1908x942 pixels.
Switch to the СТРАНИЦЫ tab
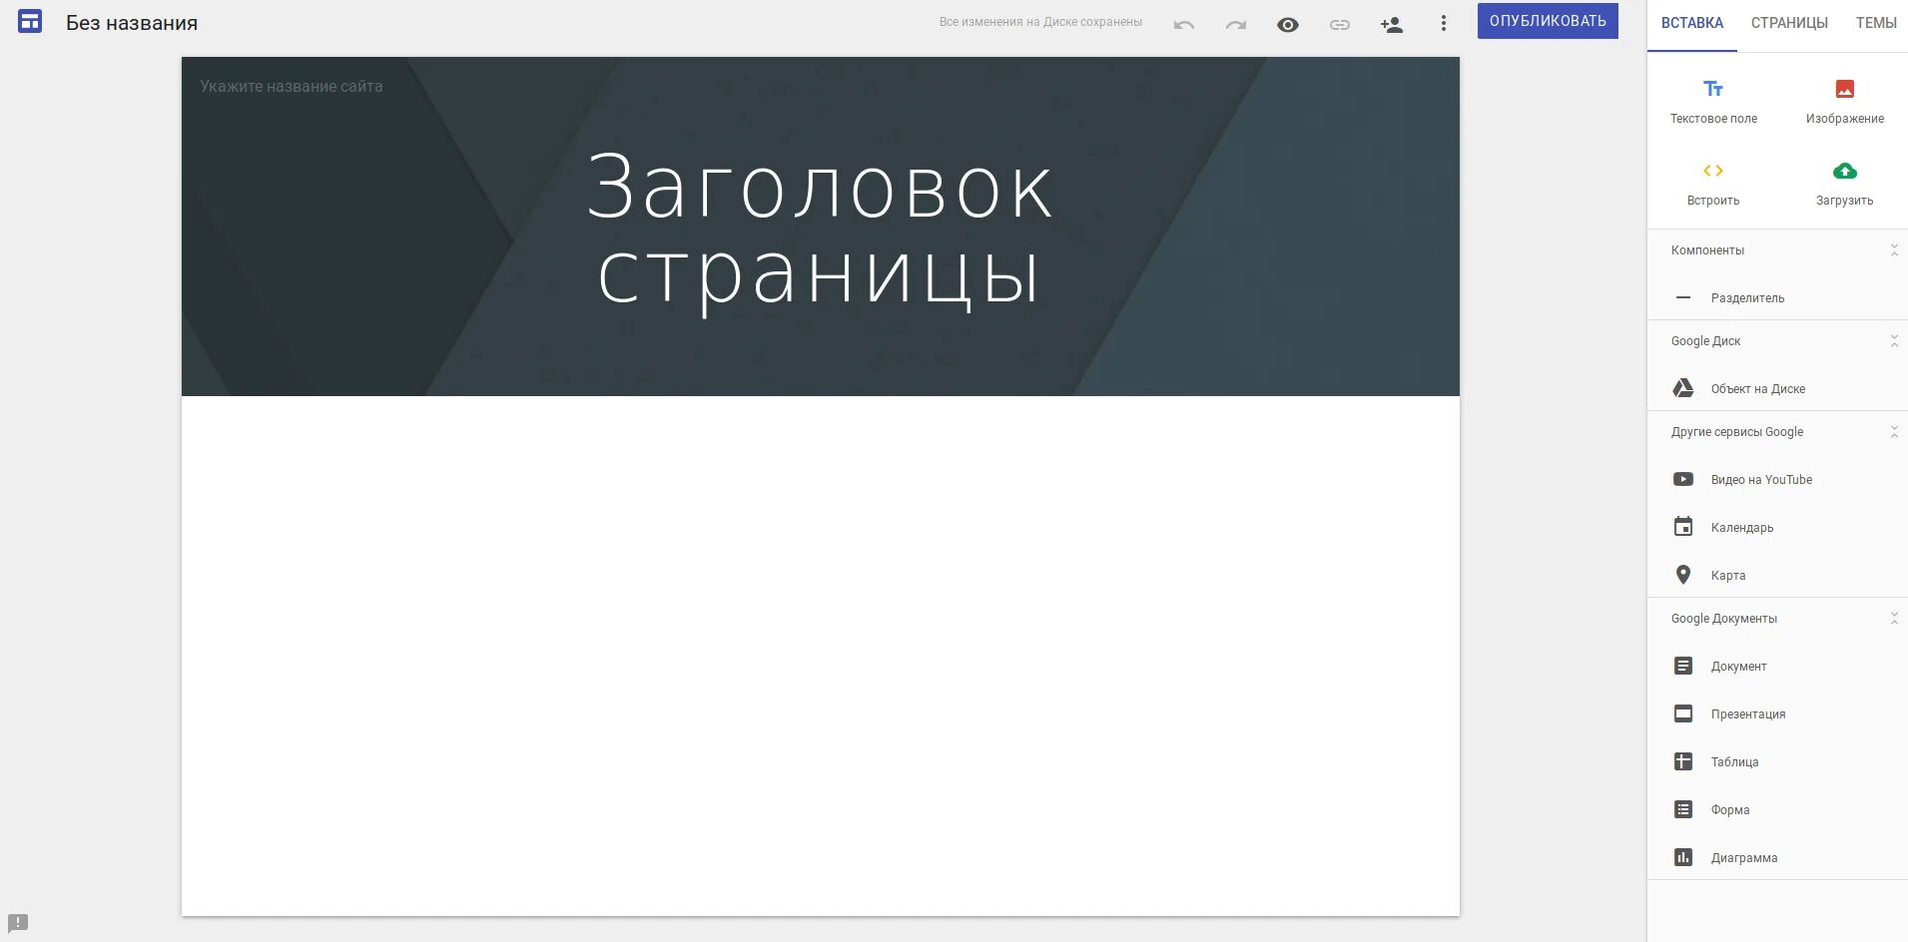point(1789,23)
